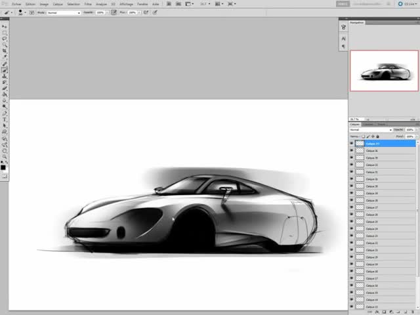Open the Filtre menu
Image resolution: width=420 pixels, height=315 pixels.
coord(88,3)
